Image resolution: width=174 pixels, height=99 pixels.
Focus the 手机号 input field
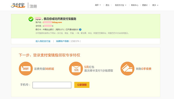pos(52,85)
